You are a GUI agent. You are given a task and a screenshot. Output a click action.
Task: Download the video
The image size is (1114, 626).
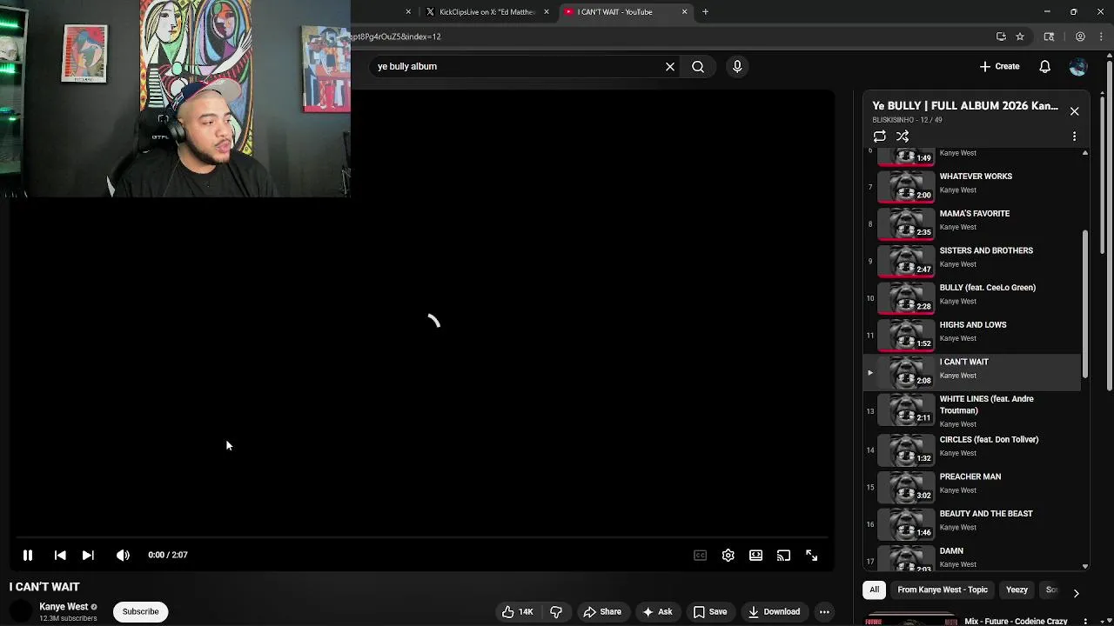point(774,612)
